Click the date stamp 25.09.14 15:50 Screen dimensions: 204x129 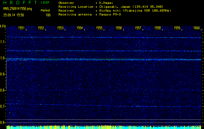pos(14,15)
